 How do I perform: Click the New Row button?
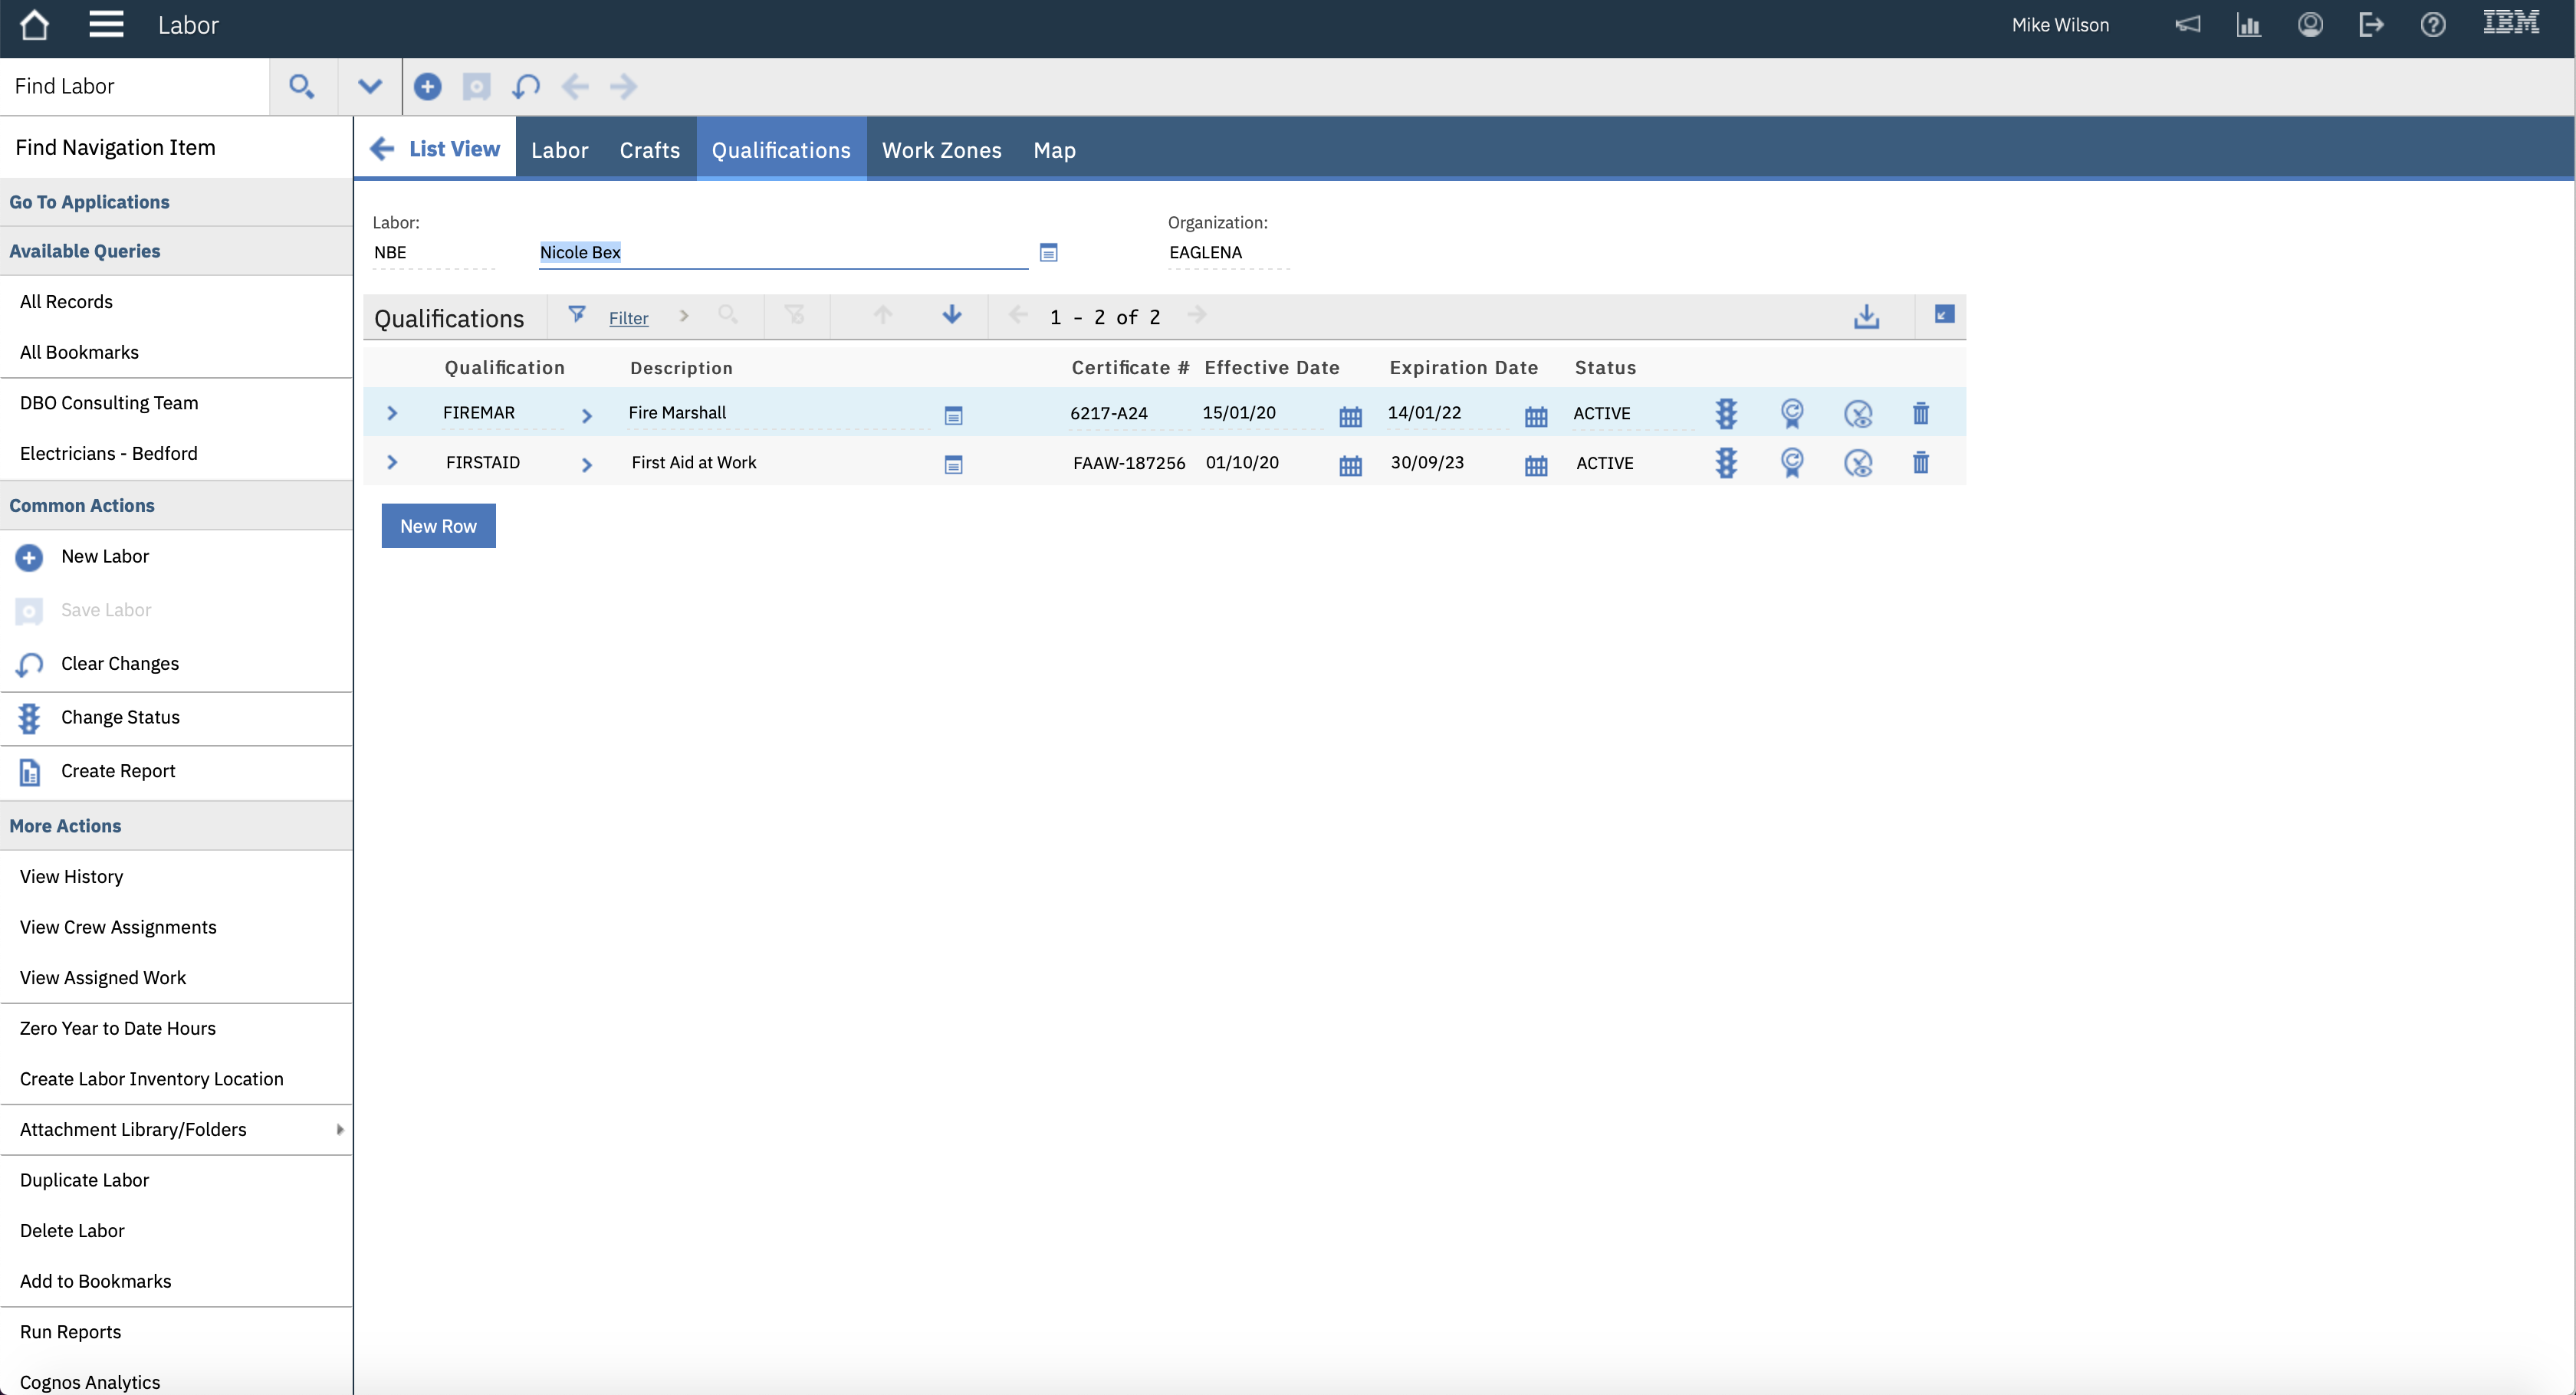pyautogui.click(x=438, y=526)
